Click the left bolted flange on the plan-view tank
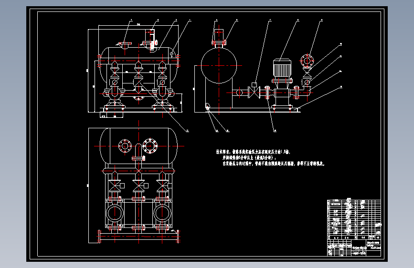 pos(125,146)
